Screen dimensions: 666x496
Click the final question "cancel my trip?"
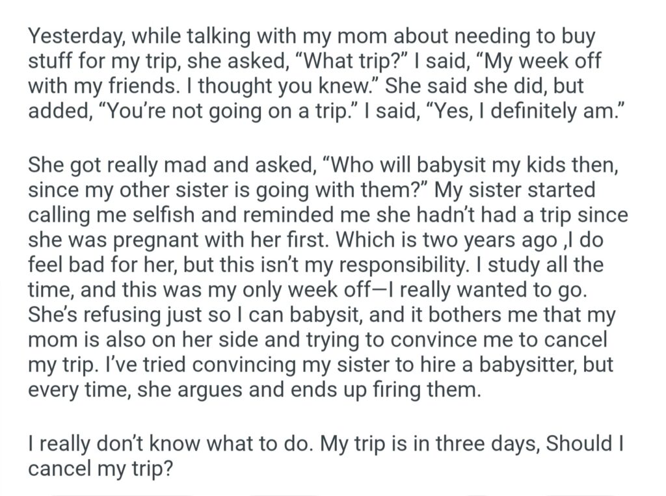point(101,468)
